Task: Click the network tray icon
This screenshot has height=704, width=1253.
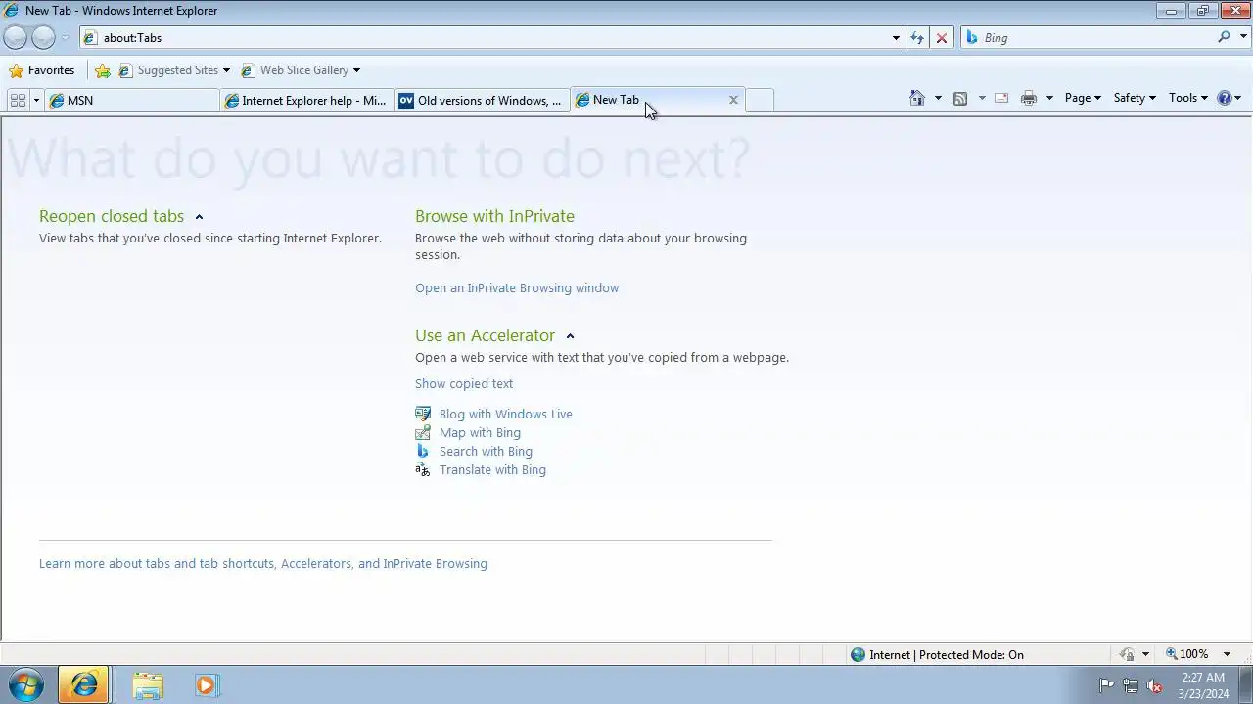Action: pos(1131,685)
